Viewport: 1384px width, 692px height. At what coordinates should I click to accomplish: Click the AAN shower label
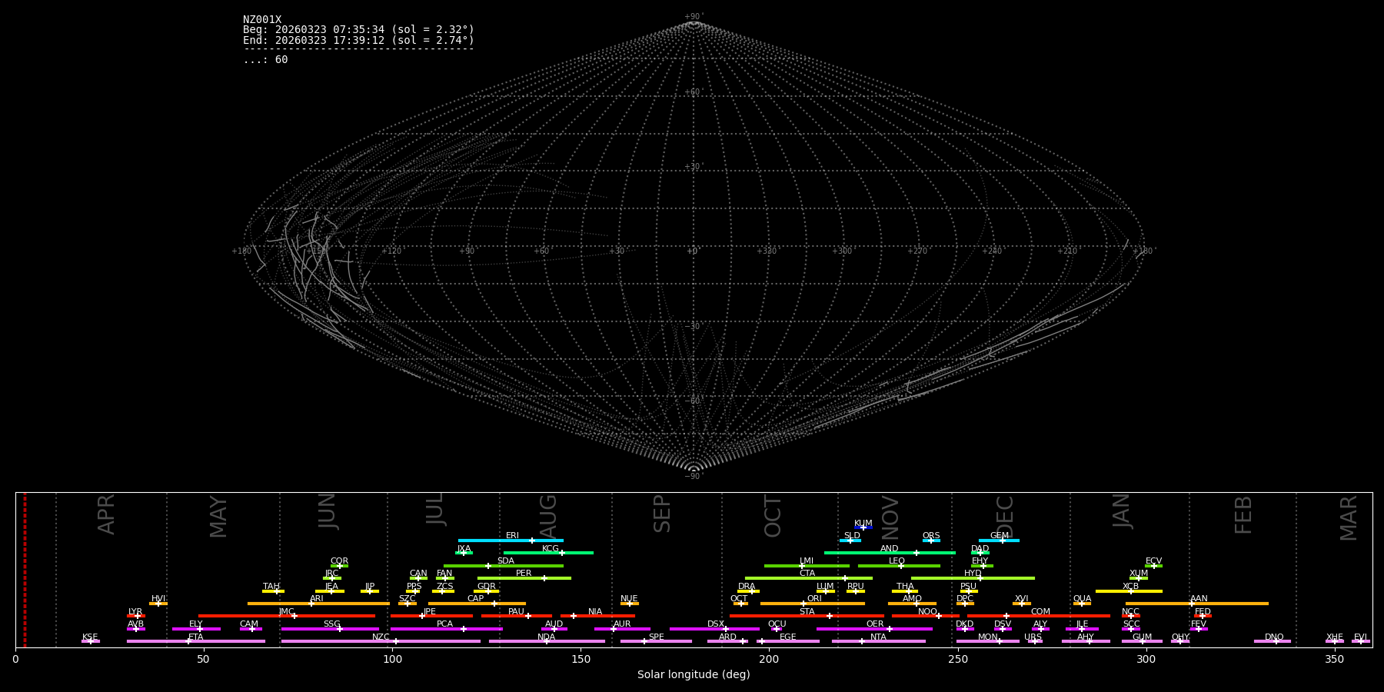click(x=1199, y=599)
